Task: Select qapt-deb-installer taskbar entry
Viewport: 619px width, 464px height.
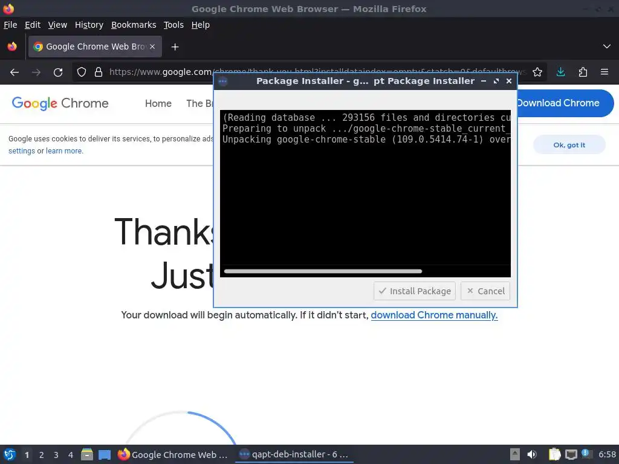Action: (294, 454)
